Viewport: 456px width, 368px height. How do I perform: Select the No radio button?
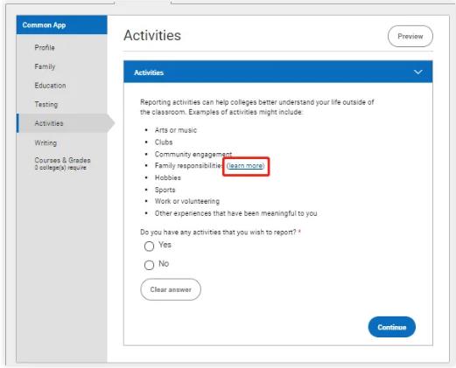point(149,265)
